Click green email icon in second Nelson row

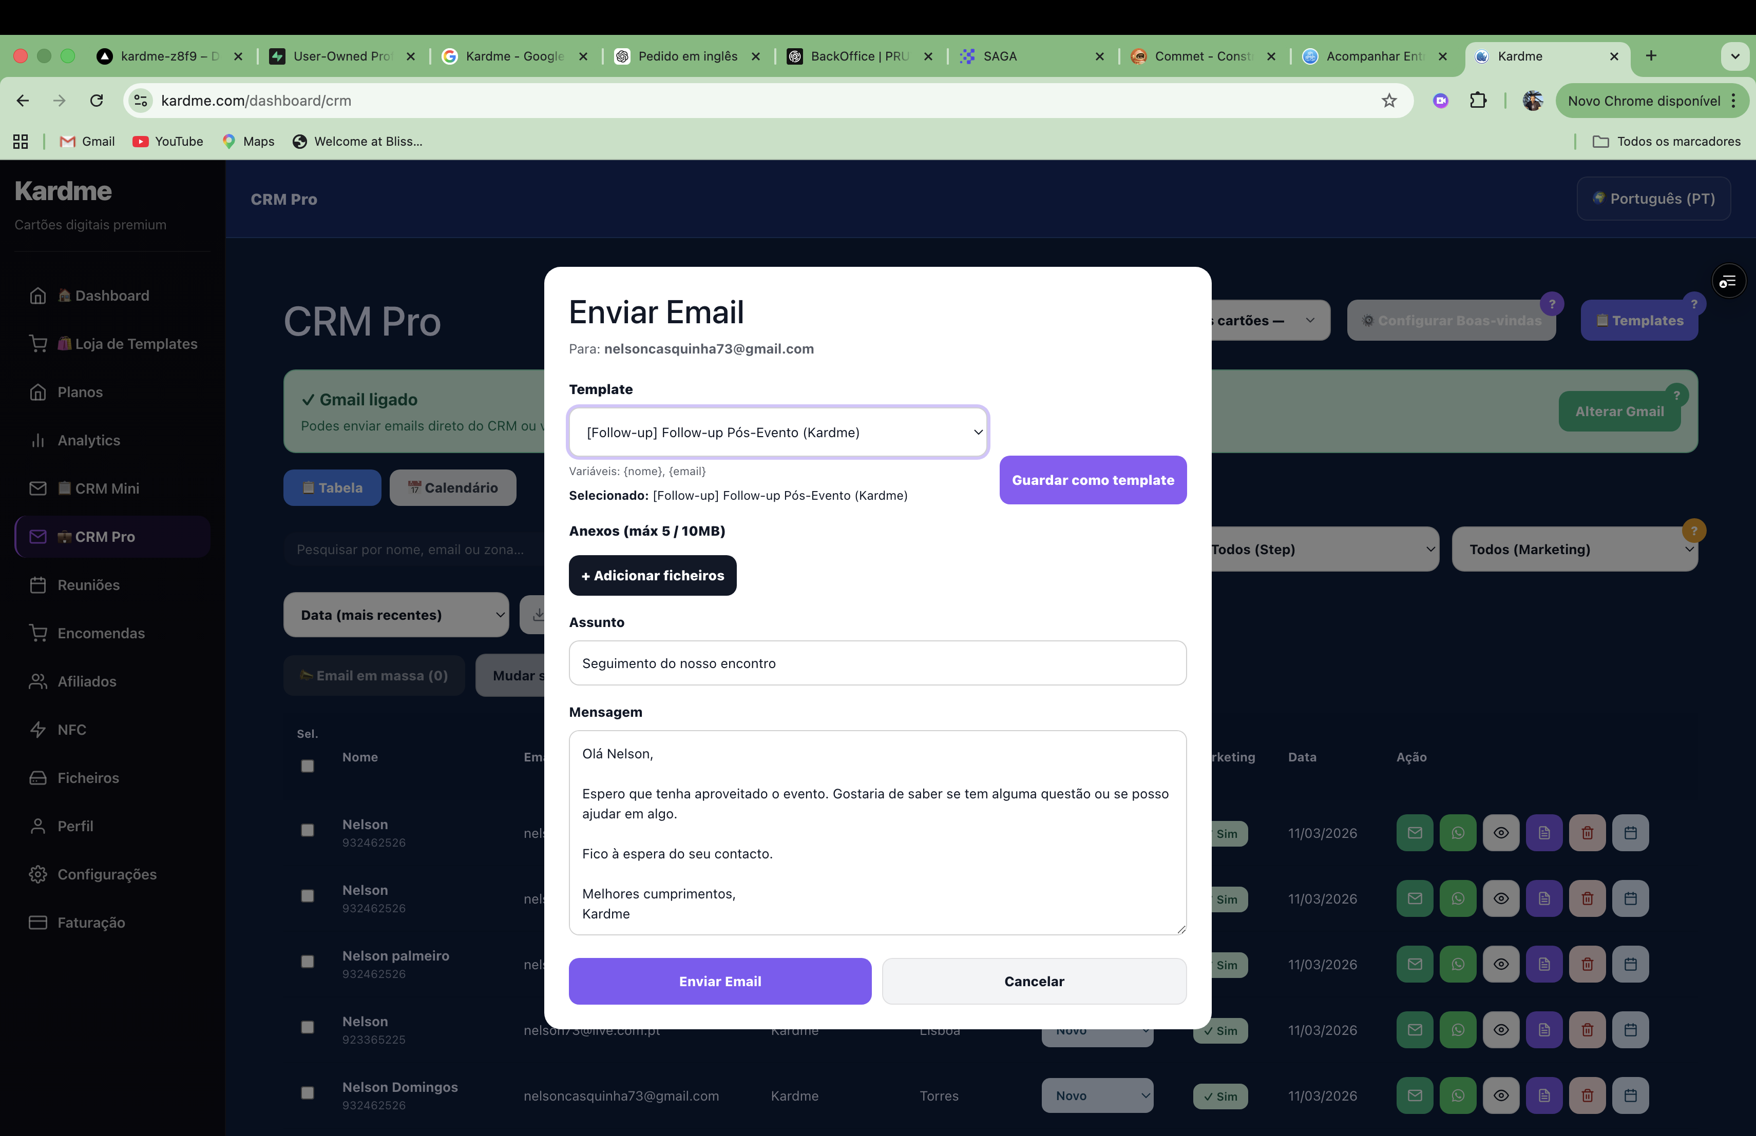tap(1415, 898)
